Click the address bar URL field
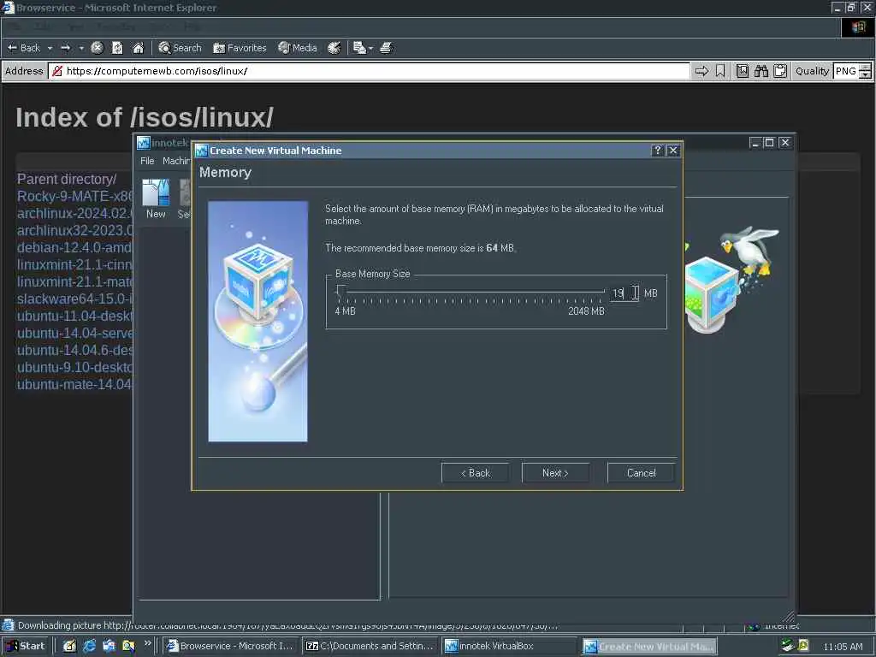Image resolution: width=876 pixels, height=657 pixels. 370,71
